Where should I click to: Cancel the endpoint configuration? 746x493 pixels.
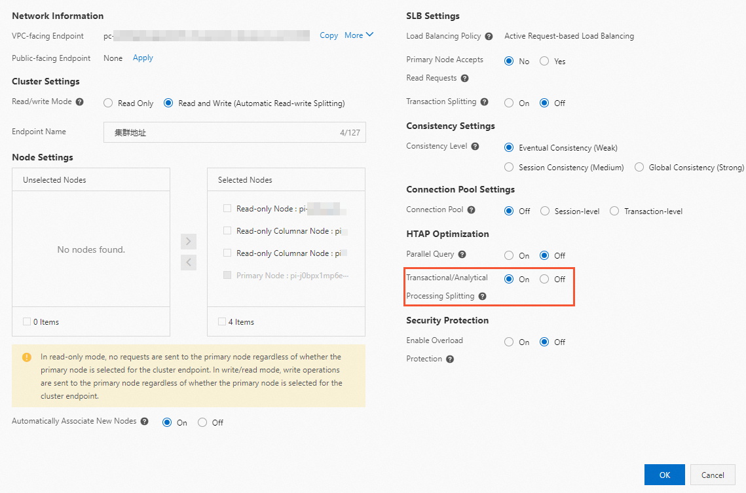click(x=713, y=475)
